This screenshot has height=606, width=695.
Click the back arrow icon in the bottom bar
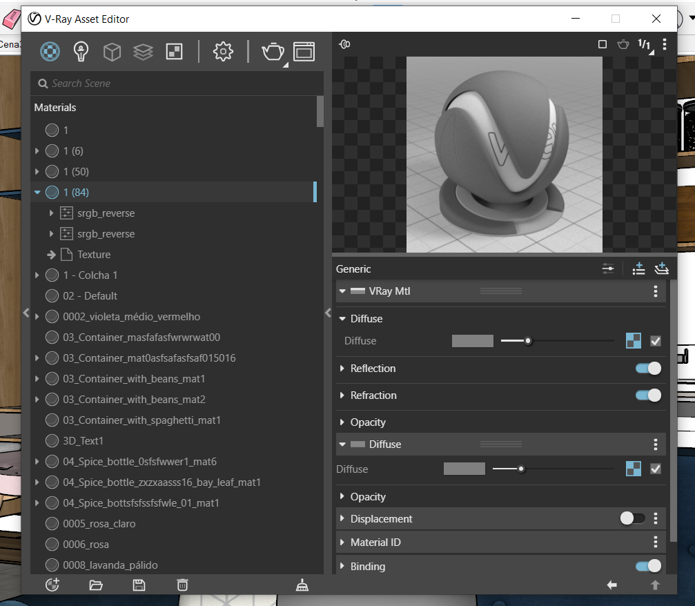(611, 585)
